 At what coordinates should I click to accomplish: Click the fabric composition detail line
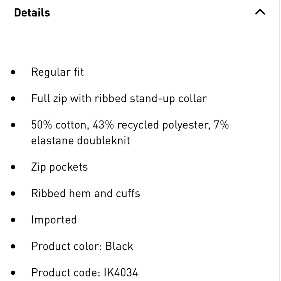[130, 125]
